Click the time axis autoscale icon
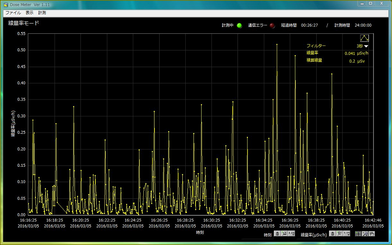 (x=284, y=233)
